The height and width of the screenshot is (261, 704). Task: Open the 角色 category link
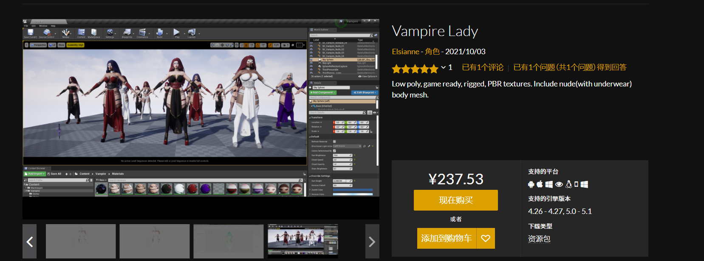[x=432, y=52]
